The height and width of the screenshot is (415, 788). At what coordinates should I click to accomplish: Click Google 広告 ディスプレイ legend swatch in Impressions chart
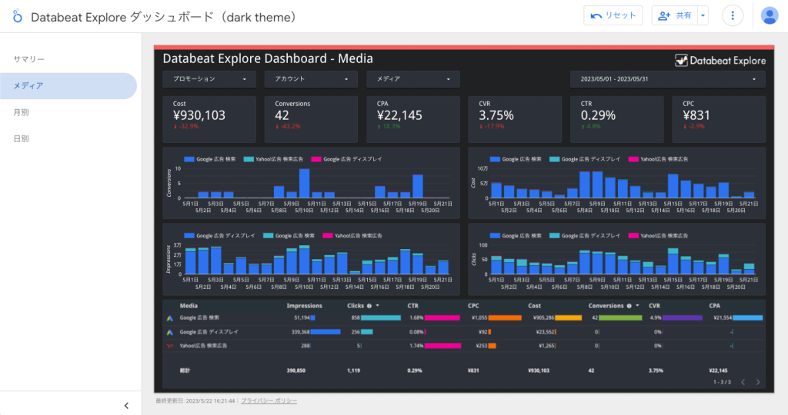click(189, 235)
